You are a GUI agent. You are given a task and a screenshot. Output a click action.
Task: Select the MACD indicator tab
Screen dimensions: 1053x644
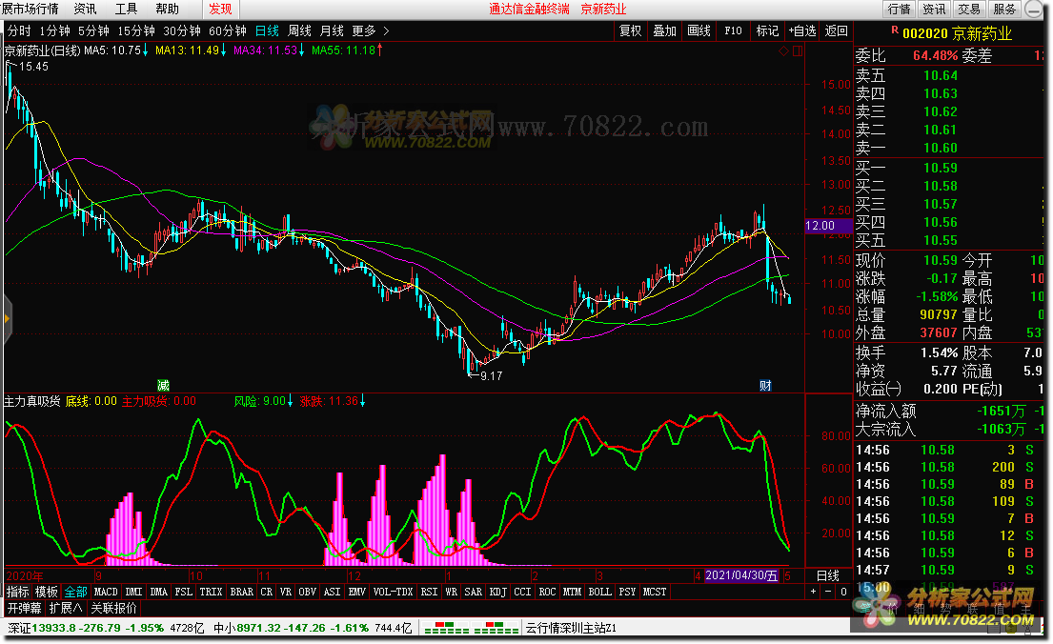click(106, 592)
